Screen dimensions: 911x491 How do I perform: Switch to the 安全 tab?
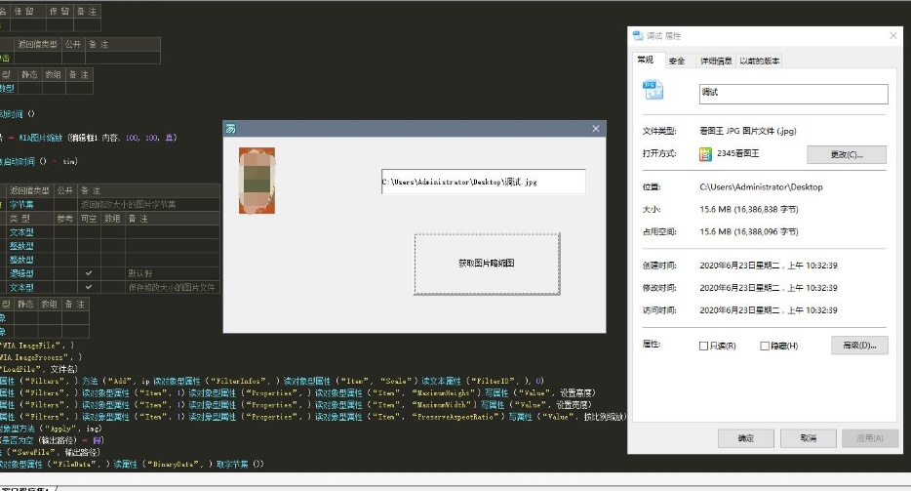point(677,61)
